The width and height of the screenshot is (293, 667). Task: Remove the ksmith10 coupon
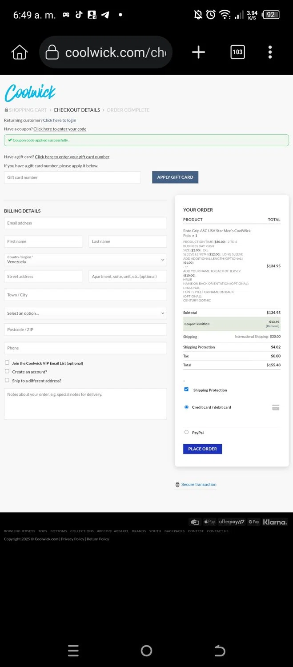tap(273, 326)
